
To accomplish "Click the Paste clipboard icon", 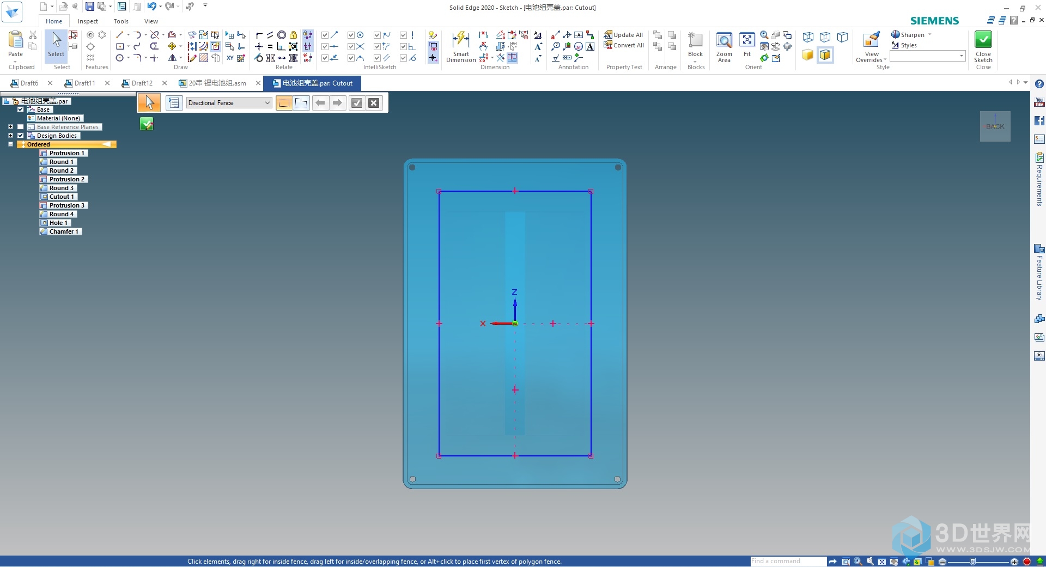I will click(x=16, y=40).
